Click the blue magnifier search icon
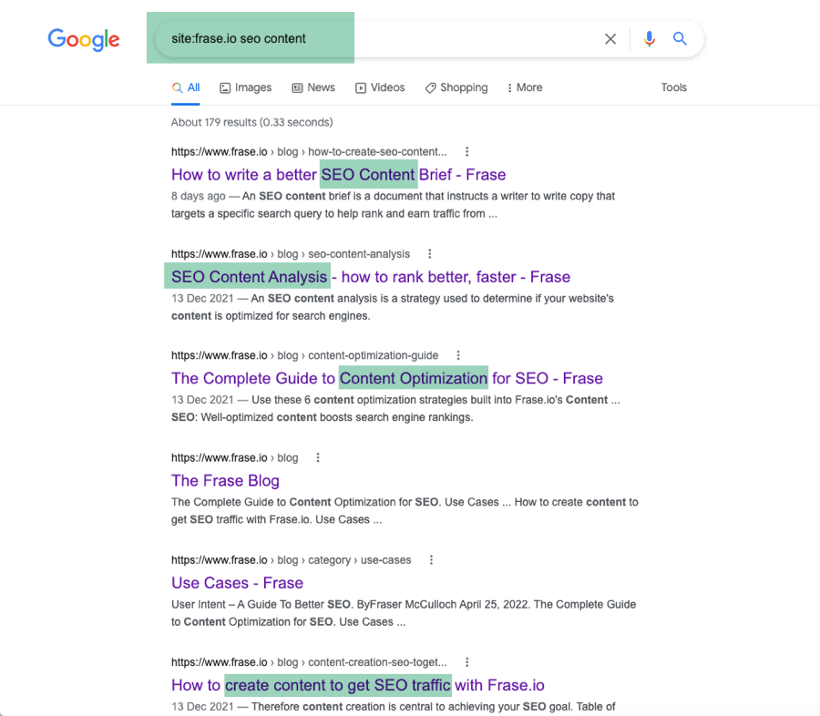This screenshot has height=716, width=820. 680,38
